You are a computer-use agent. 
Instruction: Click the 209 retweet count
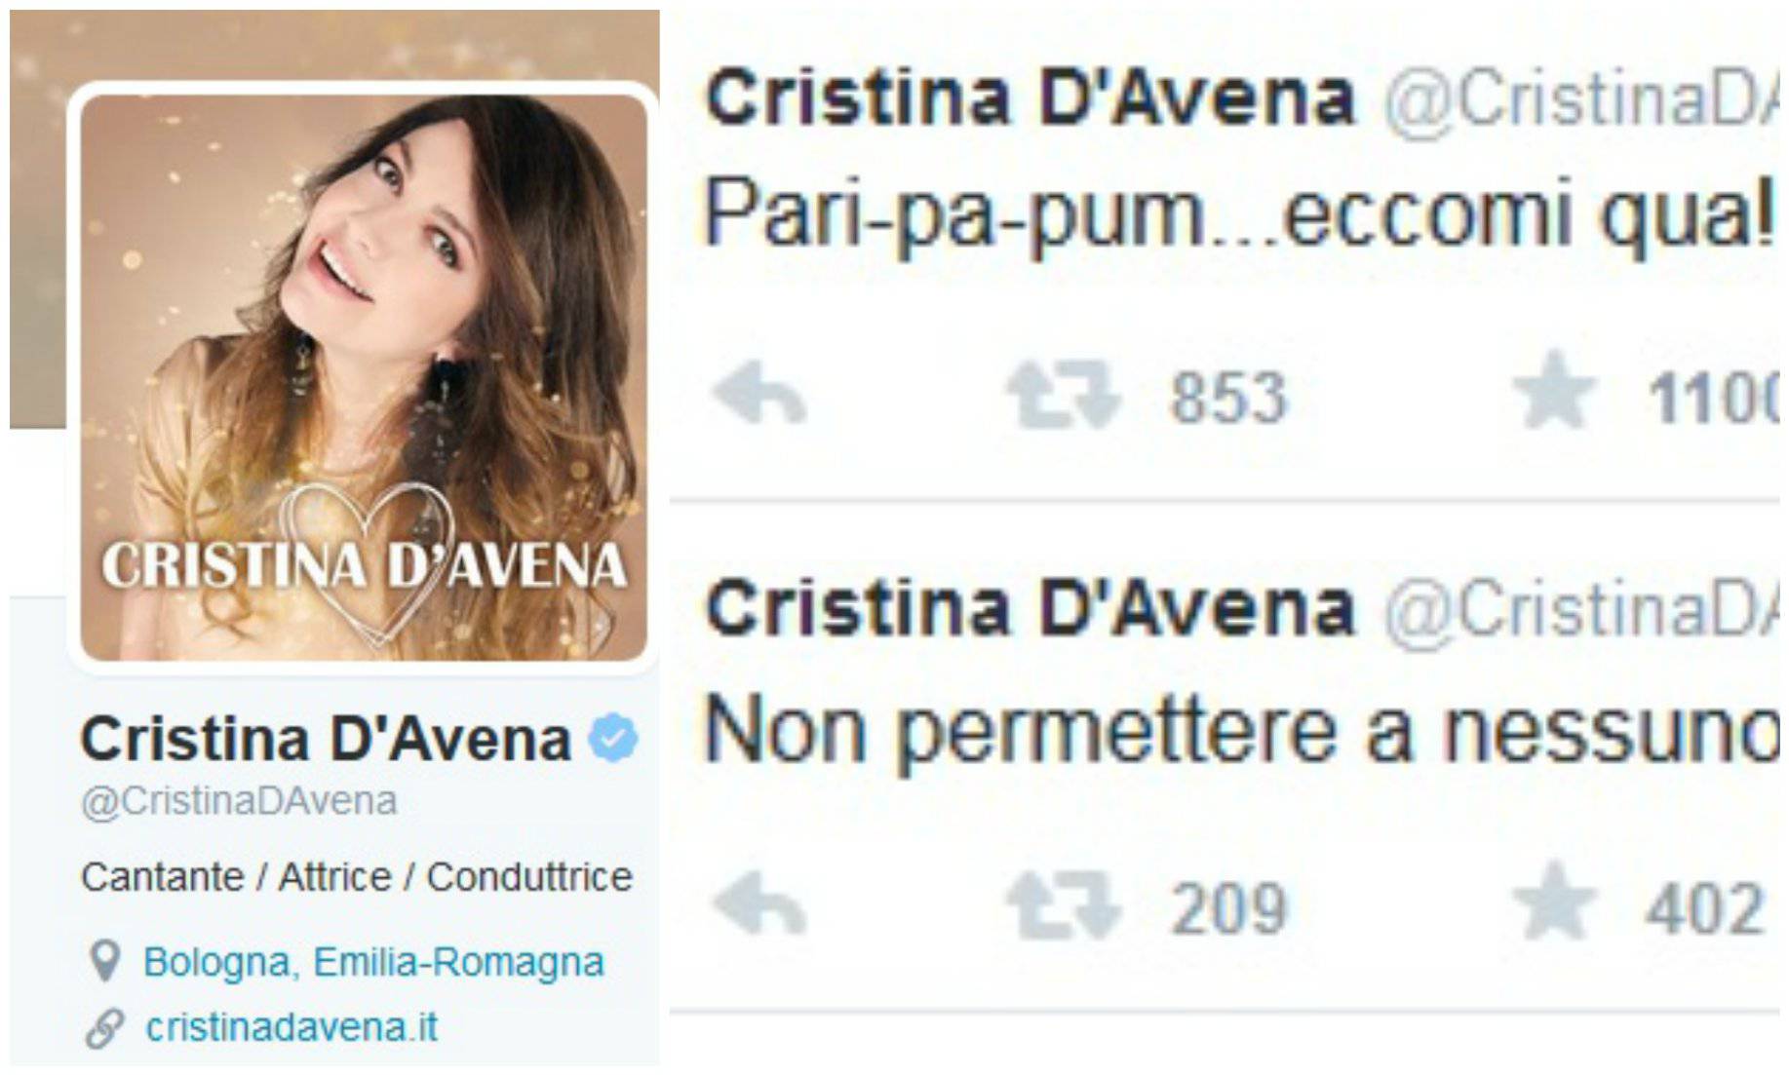click(1228, 908)
